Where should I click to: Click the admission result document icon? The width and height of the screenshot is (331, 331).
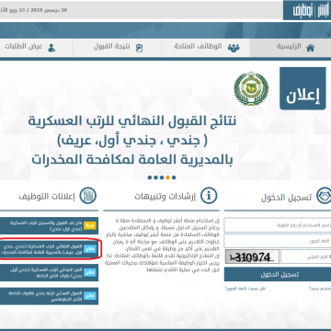click(139, 48)
